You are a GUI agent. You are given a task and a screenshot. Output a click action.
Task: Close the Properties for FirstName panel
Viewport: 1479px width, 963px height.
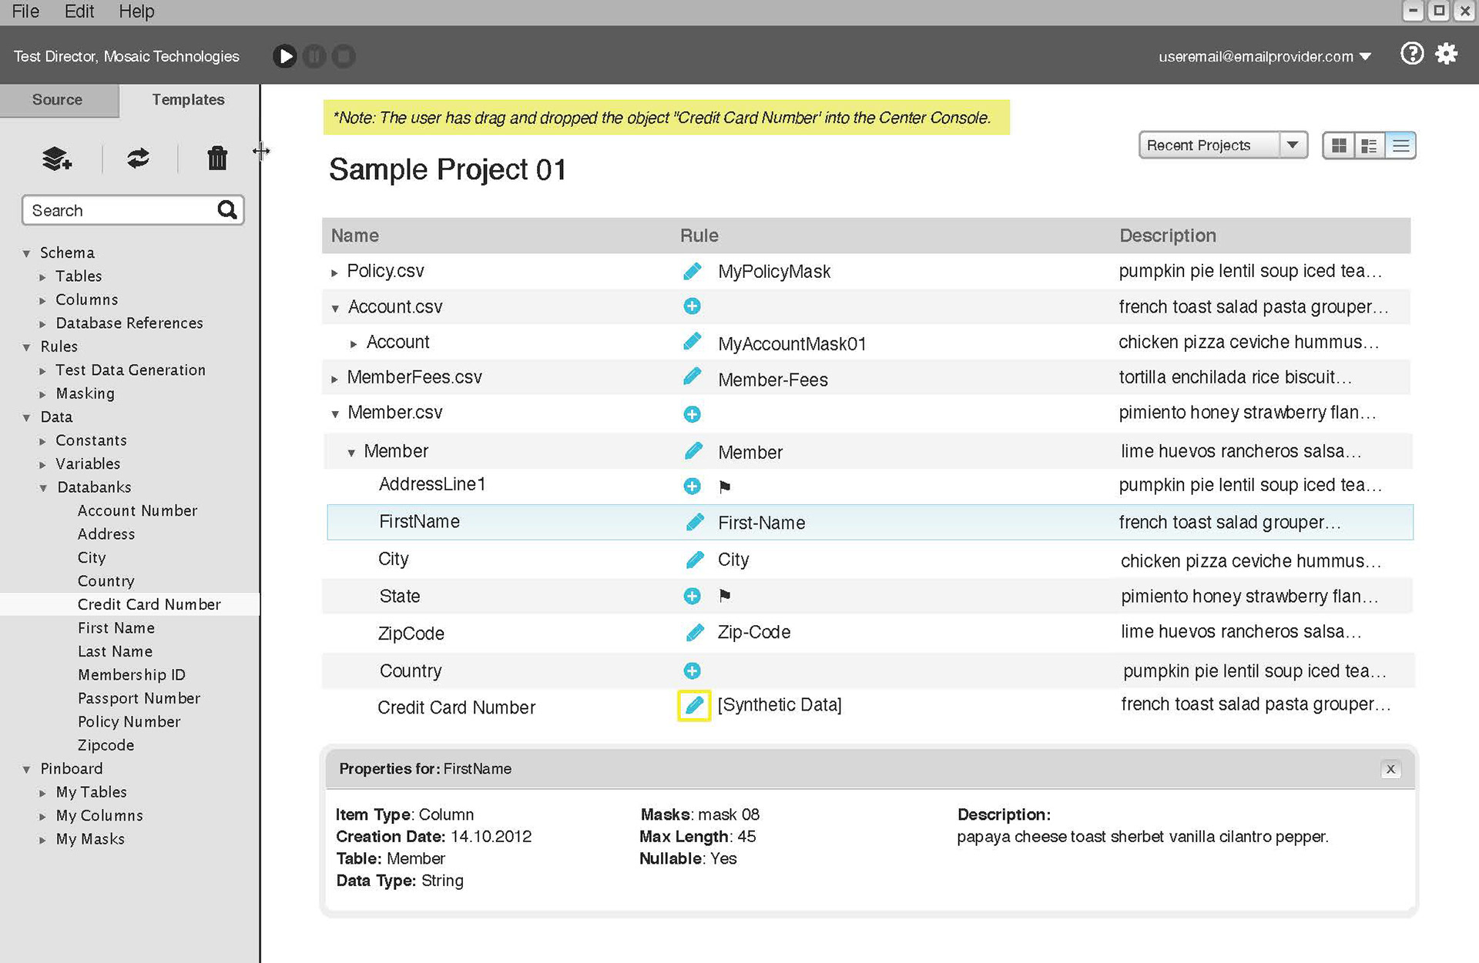[1390, 769]
